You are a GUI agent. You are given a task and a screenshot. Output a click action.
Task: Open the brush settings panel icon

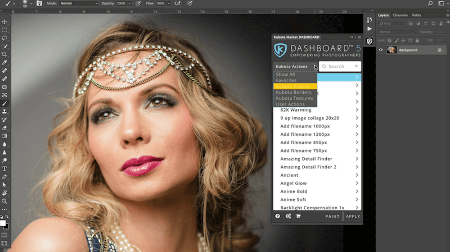(x=39, y=3)
